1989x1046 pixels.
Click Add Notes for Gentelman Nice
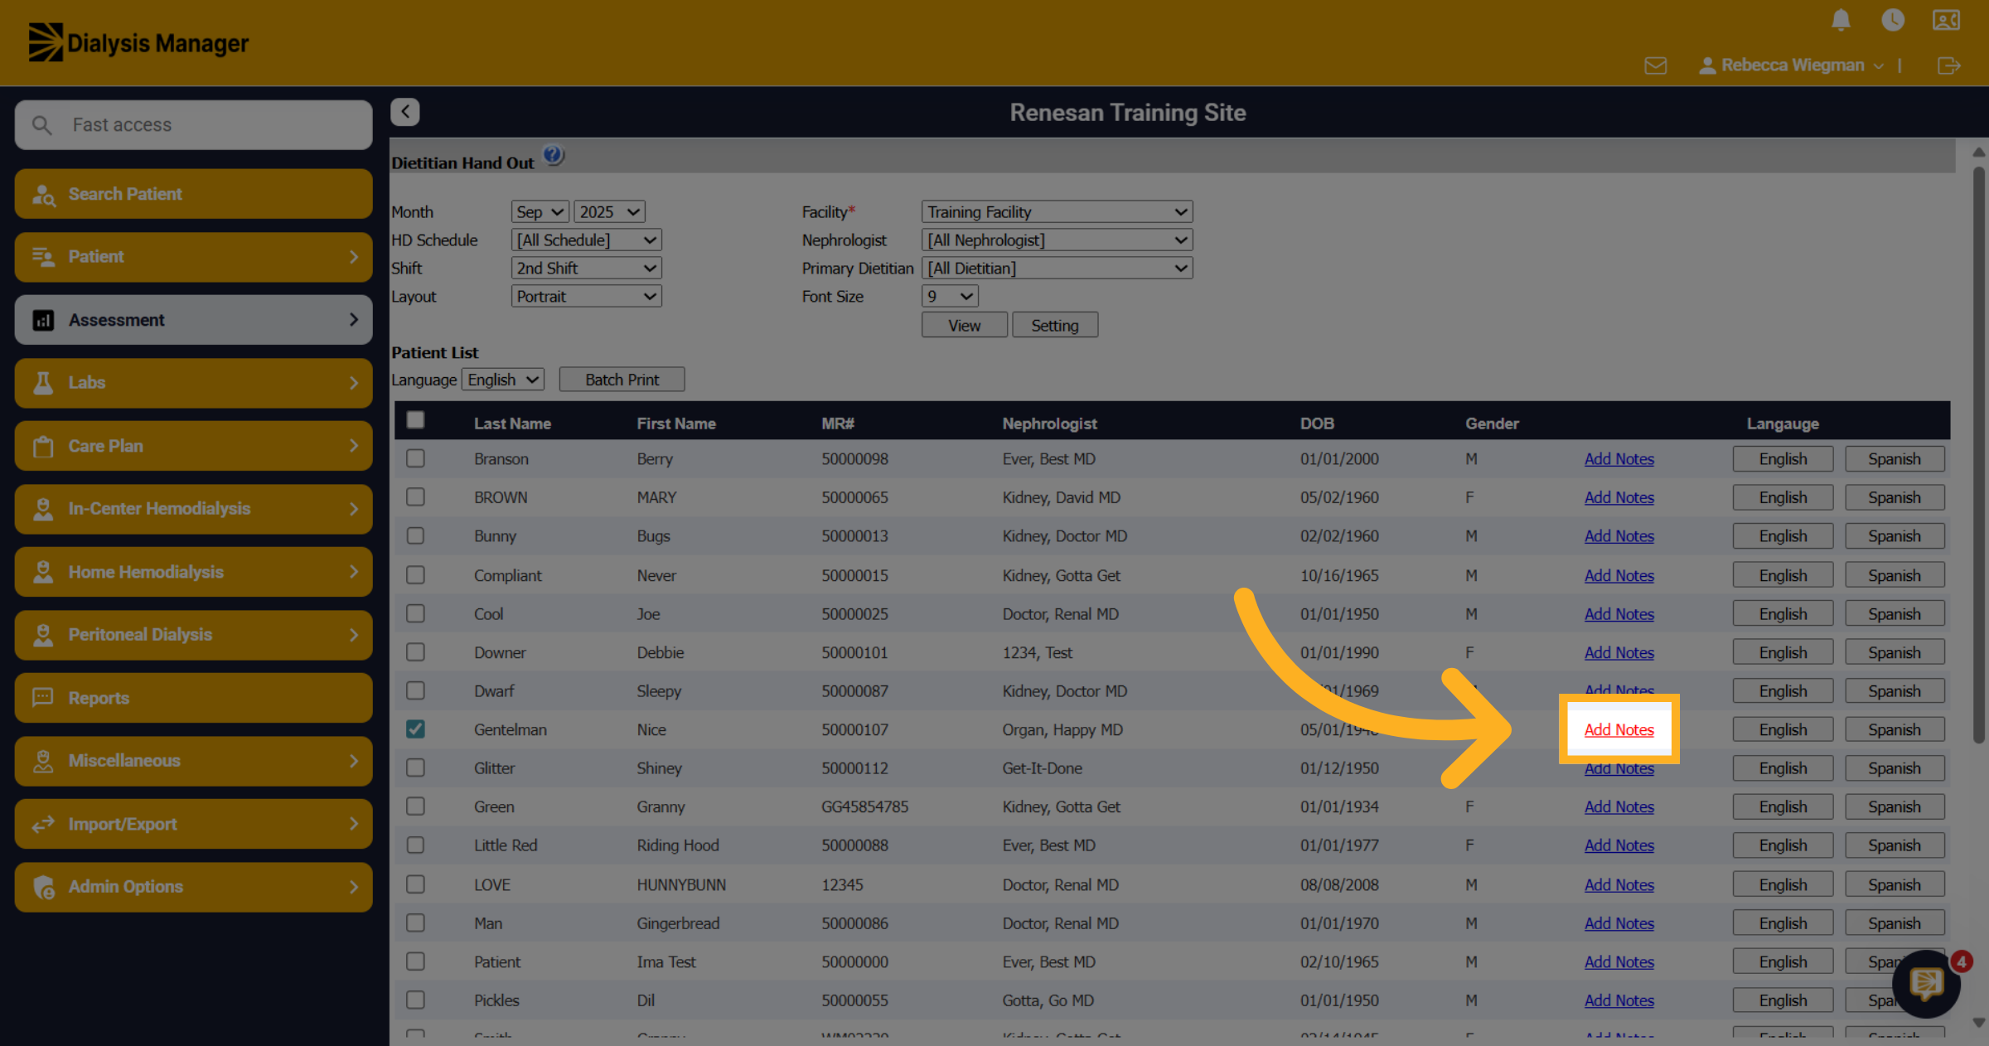click(x=1619, y=729)
